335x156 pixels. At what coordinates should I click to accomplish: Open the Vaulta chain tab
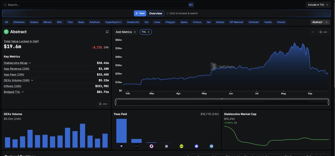tap(268, 22)
